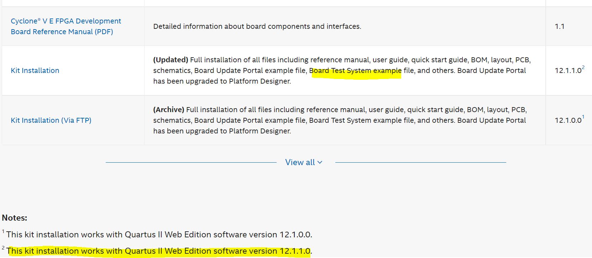Click footnote superscript 1 beside version 12.1.0.0
Image resolution: width=592 pixels, height=258 pixels.
(583, 117)
